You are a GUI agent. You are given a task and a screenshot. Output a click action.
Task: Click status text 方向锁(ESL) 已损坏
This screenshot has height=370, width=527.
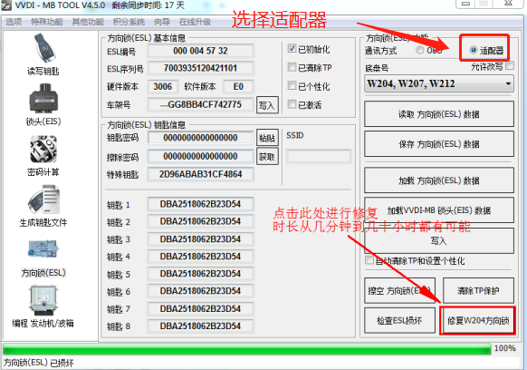pyautogui.click(x=39, y=363)
